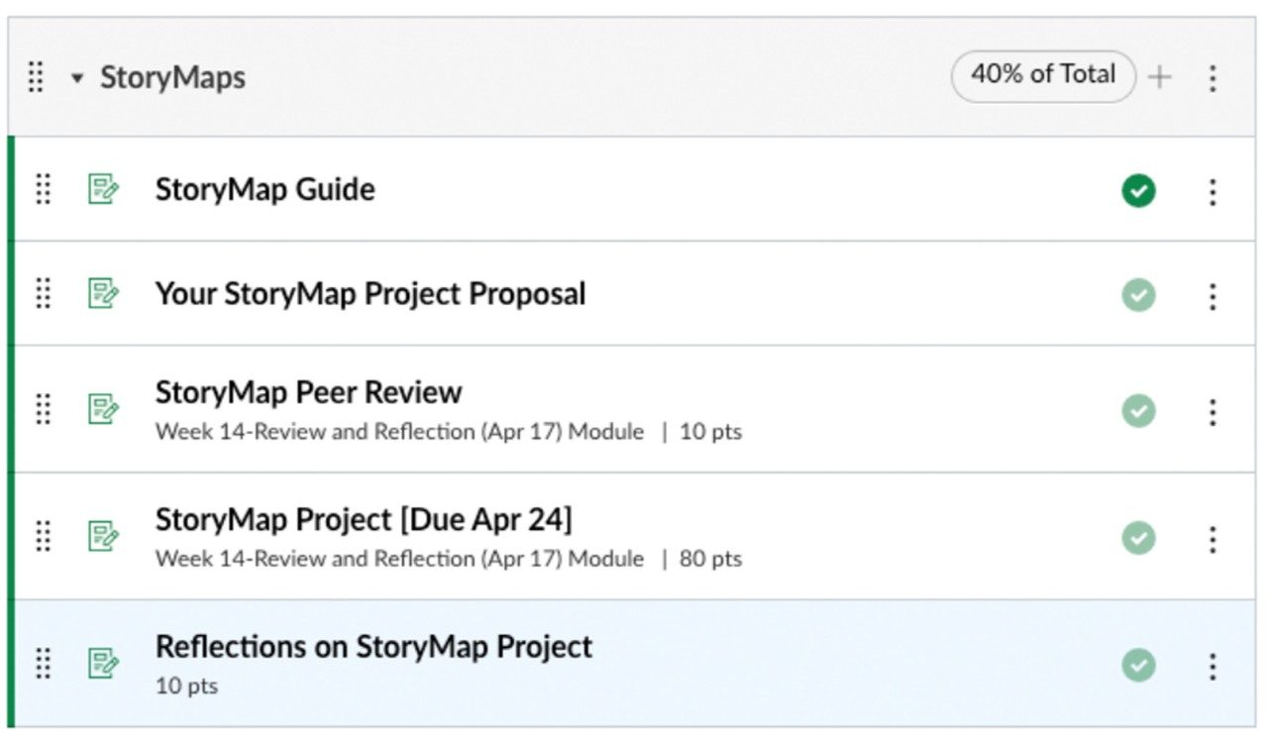Click Peer Review assignment type icon
This screenshot has height=740, width=1268.
[103, 408]
